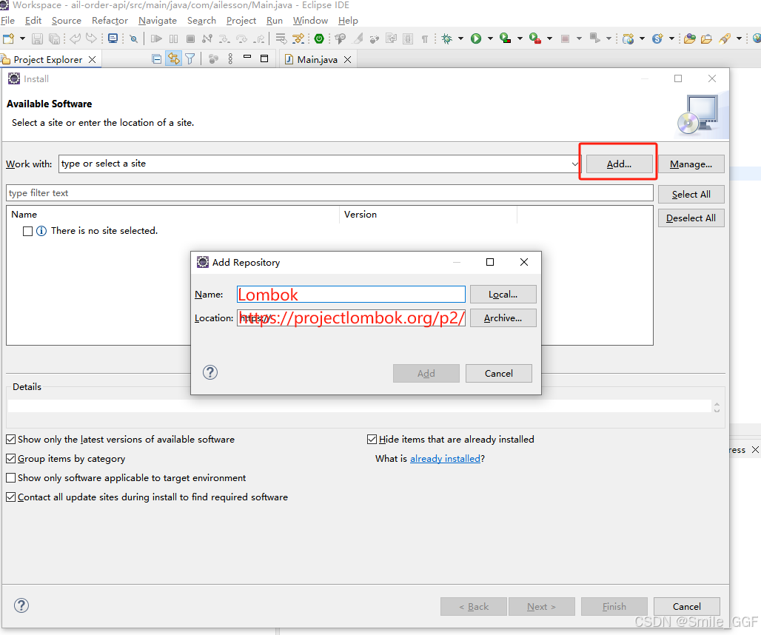Click the type filter text field
Viewport: 761px width, 635px height.
(329, 193)
